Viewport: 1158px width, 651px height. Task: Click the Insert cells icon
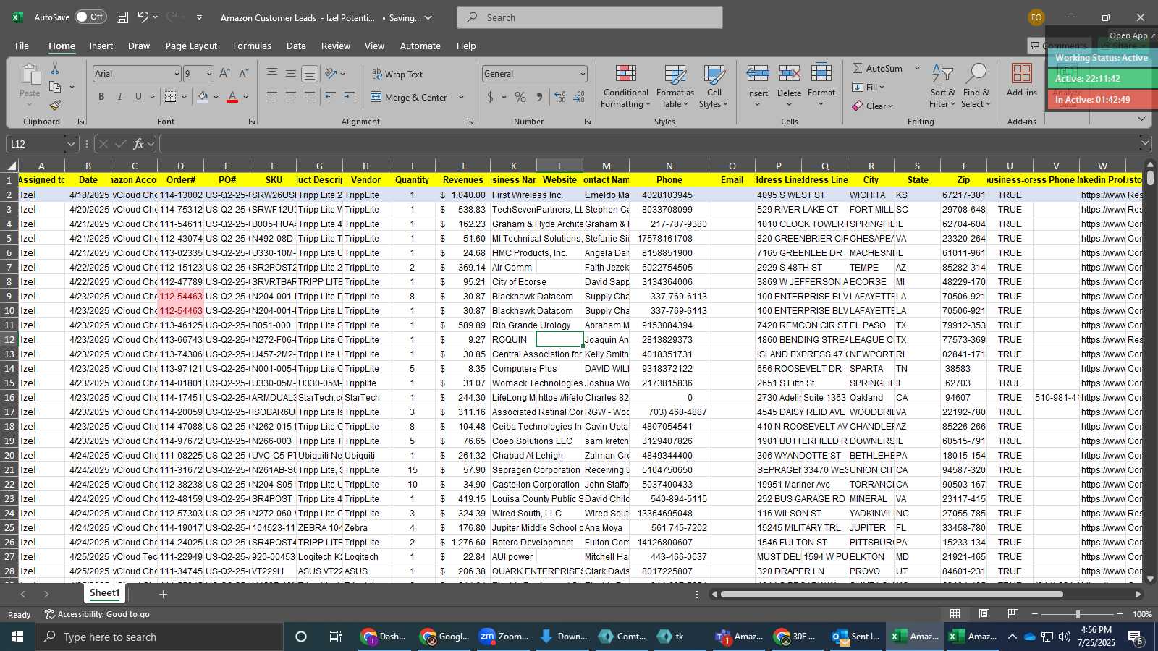(x=757, y=74)
